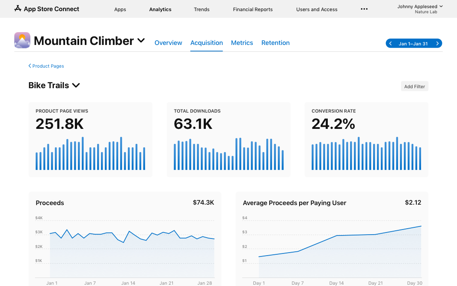Select the Jan 1–Jan 31 date range
457x286 pixels.
click(413, 44)
